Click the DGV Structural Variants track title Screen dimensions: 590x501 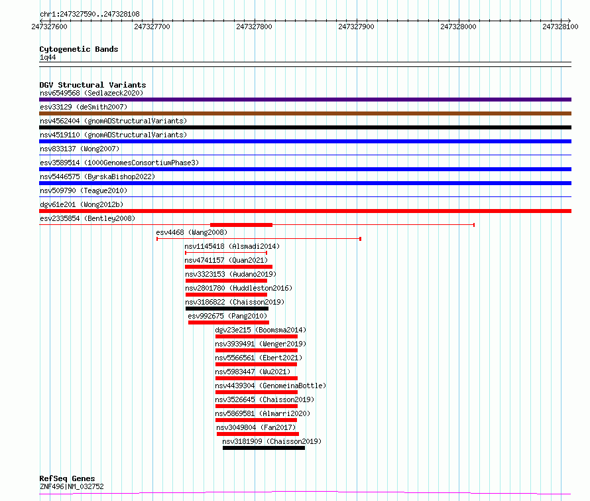(x=92, y=85)
